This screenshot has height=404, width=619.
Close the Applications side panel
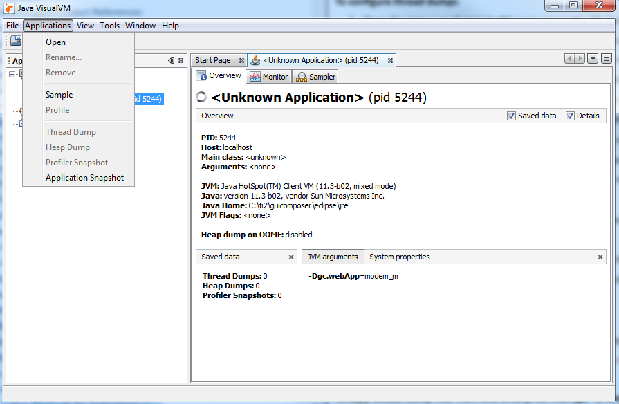pos(181,60)
